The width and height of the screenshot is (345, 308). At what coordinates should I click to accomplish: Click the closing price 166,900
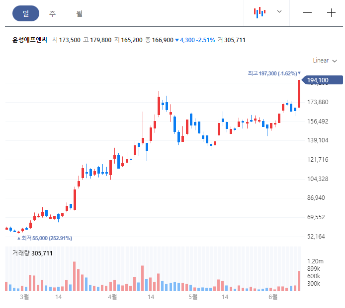pyautogui.click(x=163, y=40)
